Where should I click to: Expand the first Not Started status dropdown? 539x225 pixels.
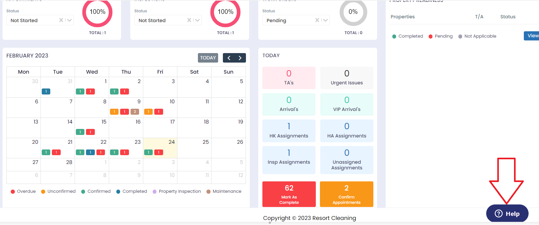click(70, 20)
